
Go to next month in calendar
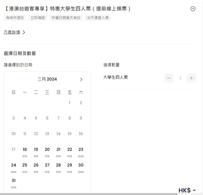pyautogui.click(x=81, y=80)
